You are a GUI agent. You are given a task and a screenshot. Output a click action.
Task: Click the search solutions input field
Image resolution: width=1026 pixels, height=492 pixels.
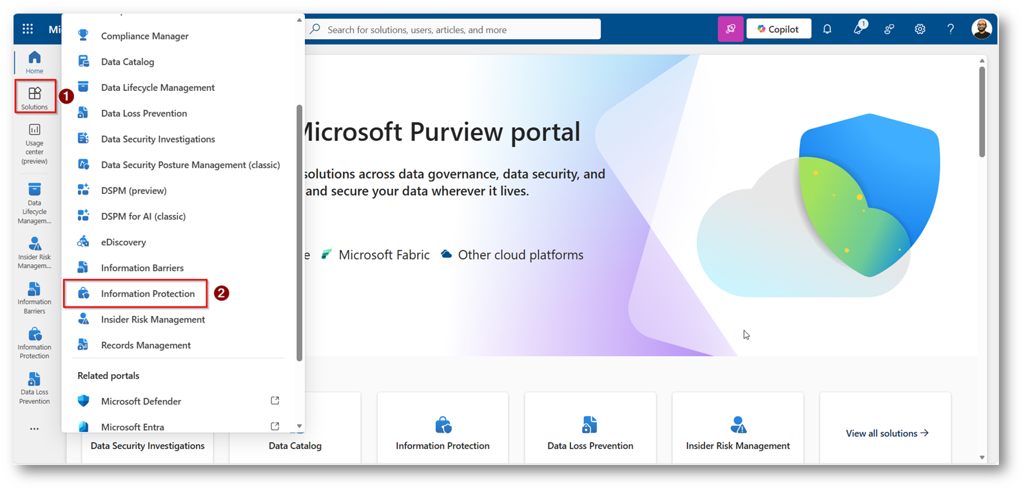(x=454, y=30)
